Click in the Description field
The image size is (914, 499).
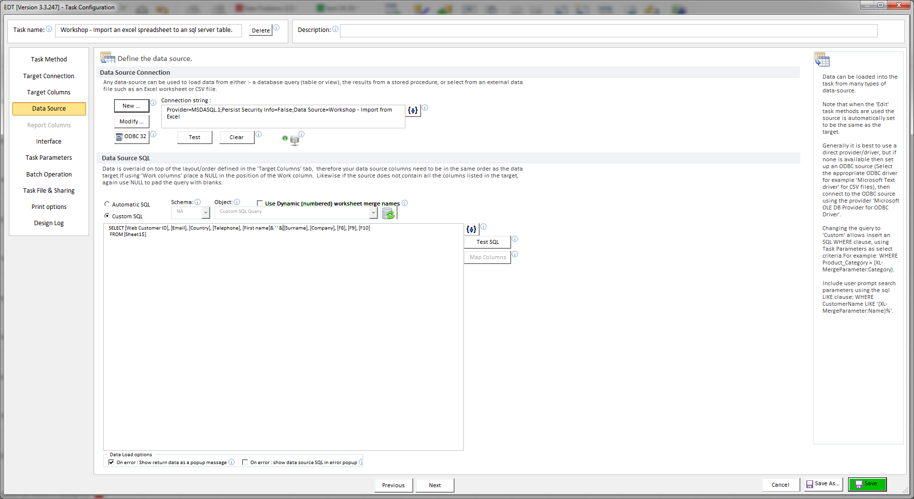(609, 30)
